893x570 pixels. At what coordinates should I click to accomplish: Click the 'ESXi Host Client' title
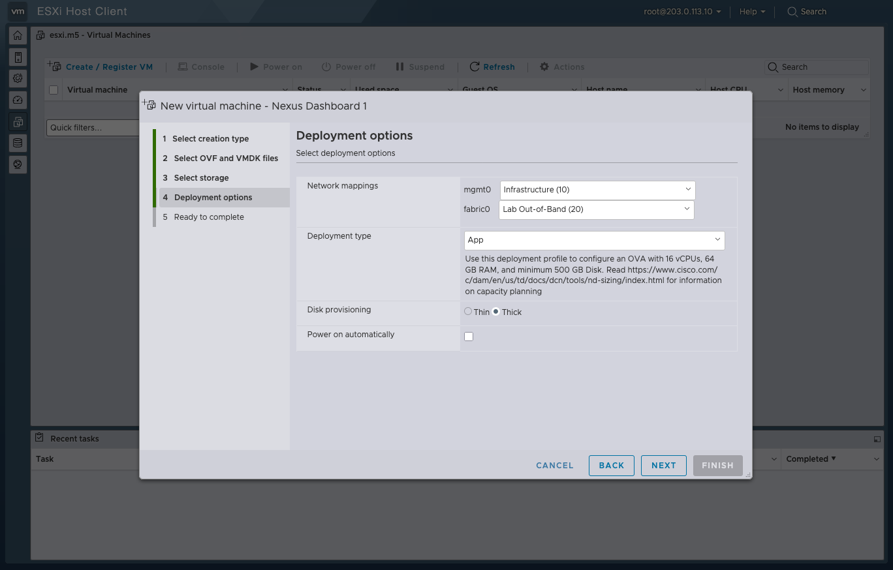click(x=82, y=12)
